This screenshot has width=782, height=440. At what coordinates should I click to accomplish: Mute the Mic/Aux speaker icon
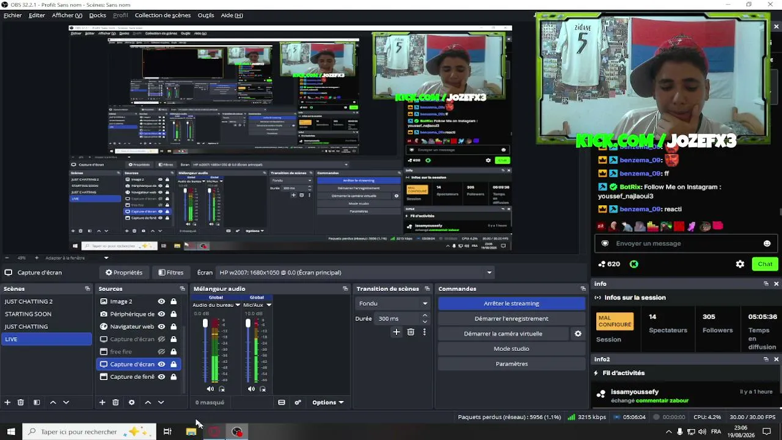coord(251,389)
